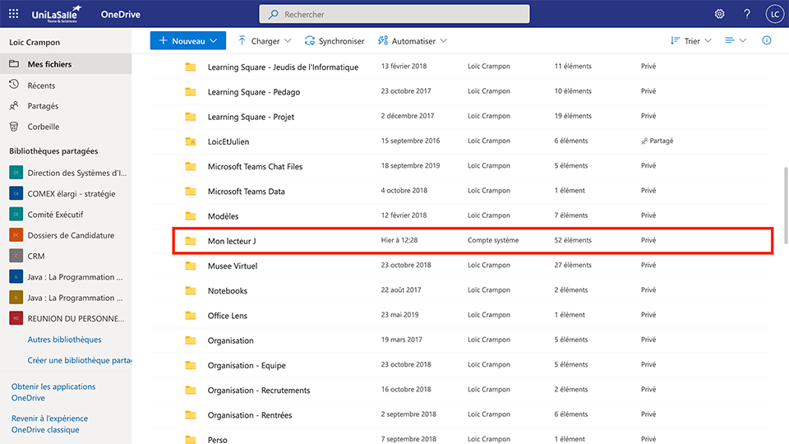789x444 pixels.
Task: Click REUNION DU PERSONNE library icon
Action: [16, 318]
